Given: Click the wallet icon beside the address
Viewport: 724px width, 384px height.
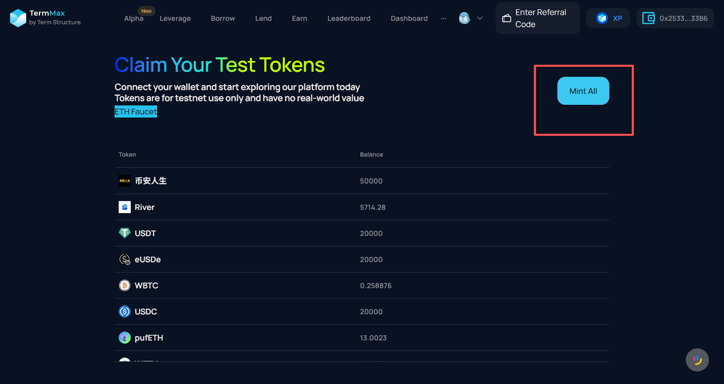Looking at the screenshot, I should [x=648, y=18].
